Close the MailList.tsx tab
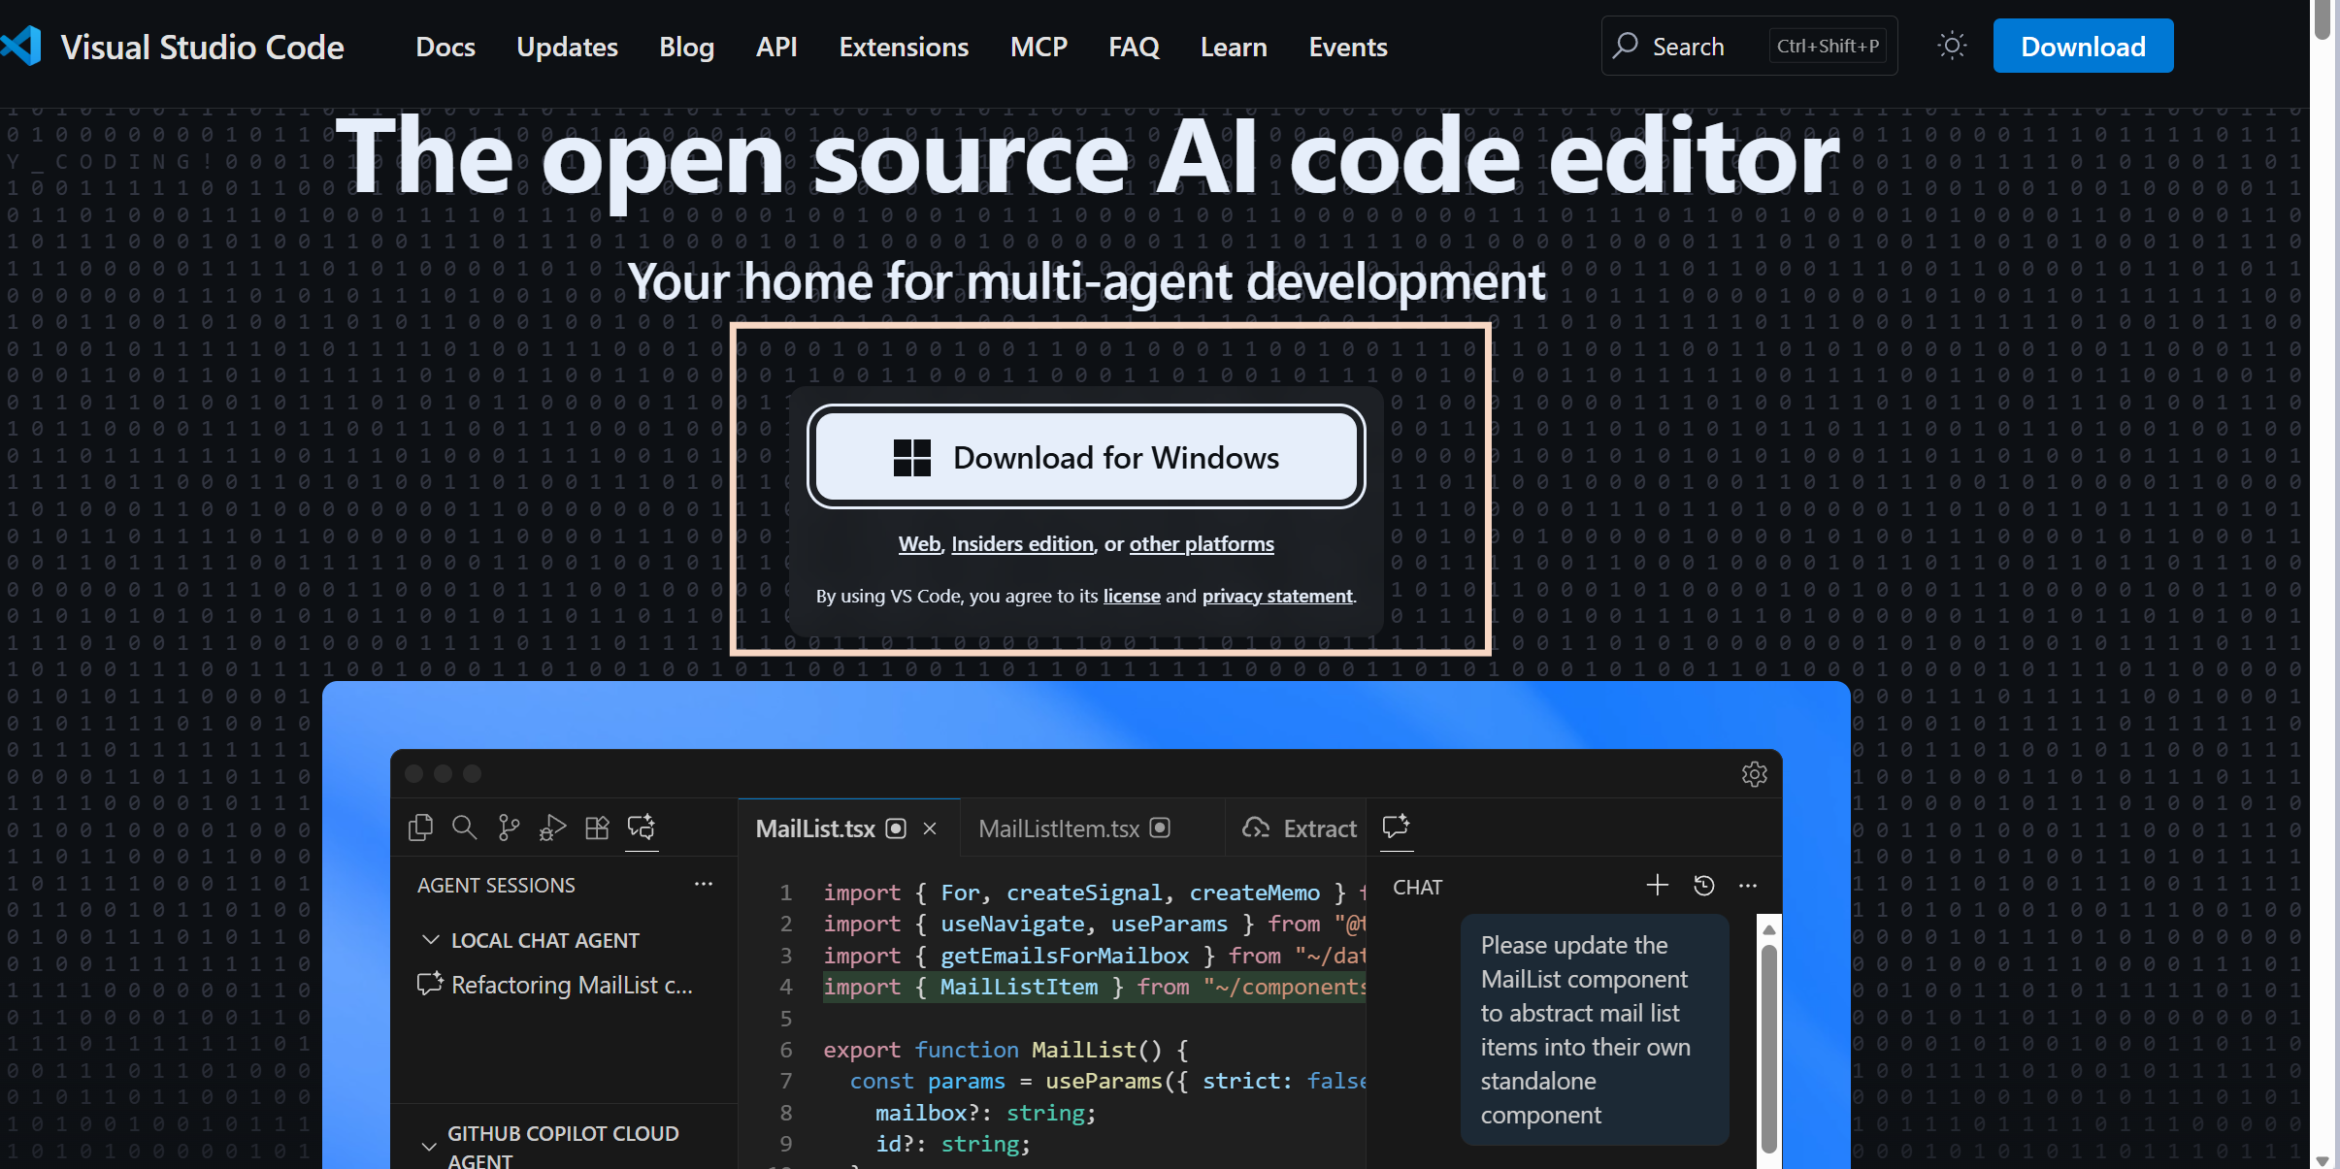The height and width of the screenshot is (1169, 2340). tap(930, 828)
